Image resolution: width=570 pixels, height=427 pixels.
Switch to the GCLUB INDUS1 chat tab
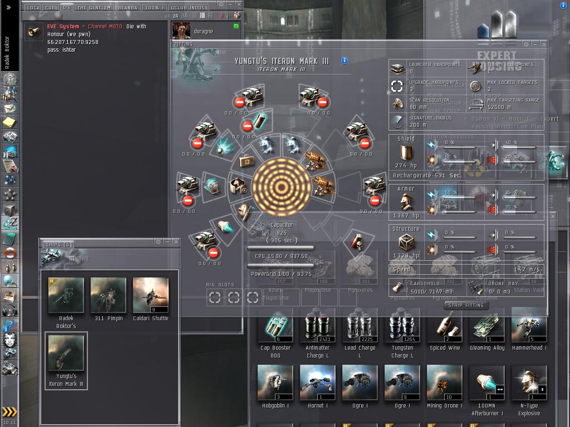[x=189, y=8]
